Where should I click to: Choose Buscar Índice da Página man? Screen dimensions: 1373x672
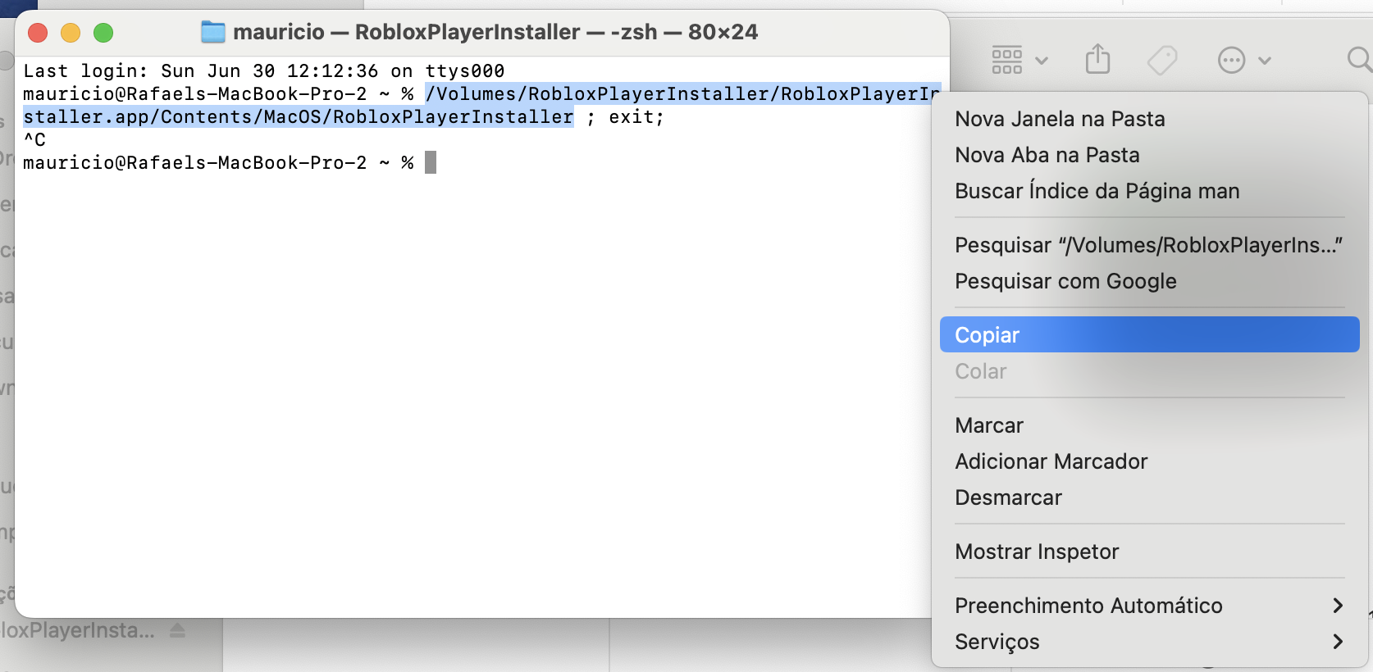pos(1097,191)
